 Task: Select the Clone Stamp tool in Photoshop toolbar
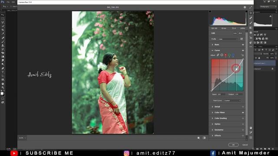pyautogui.click(x=3, y=45)
